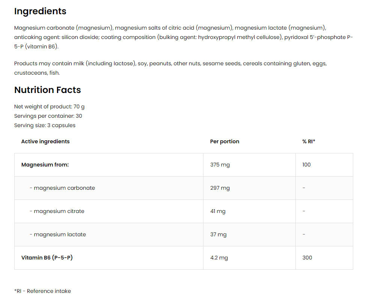Click the 100 percent RI value
The width and height of the screenshot is (372, 306).
point(307,165)
